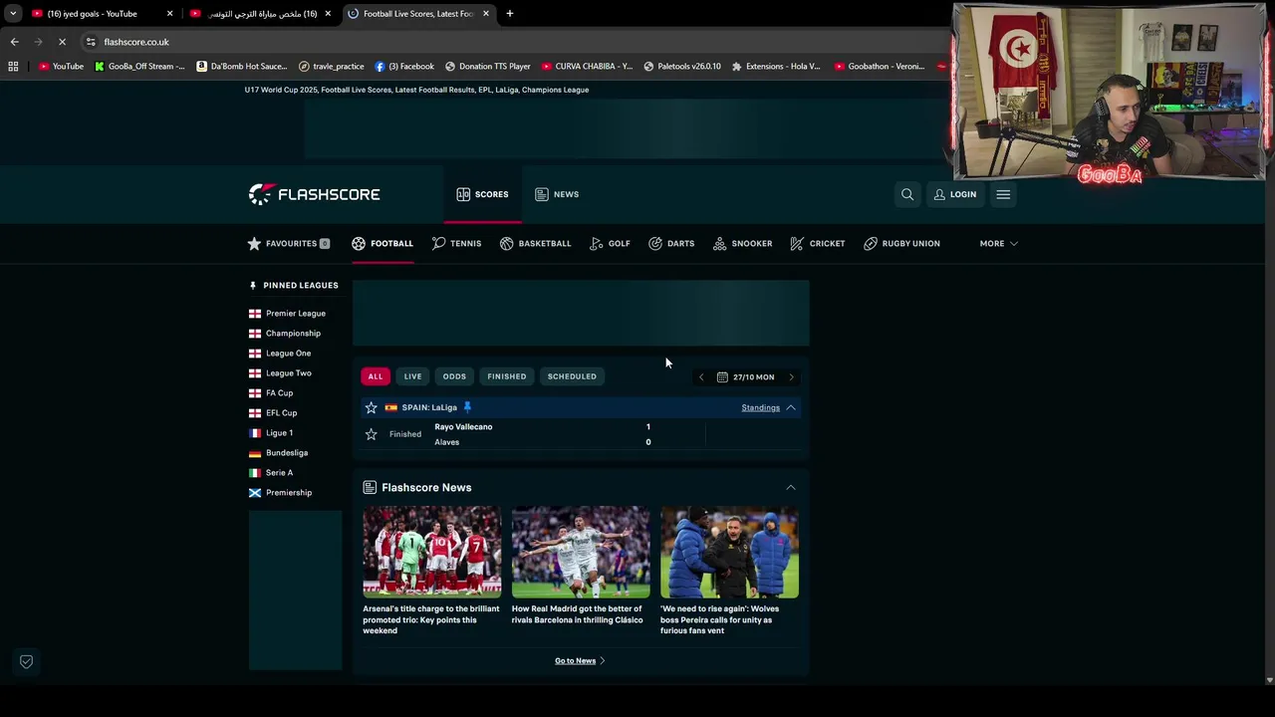Go to previous day arrow
Screen dimensions: 1275x717
tap(701, 377)
